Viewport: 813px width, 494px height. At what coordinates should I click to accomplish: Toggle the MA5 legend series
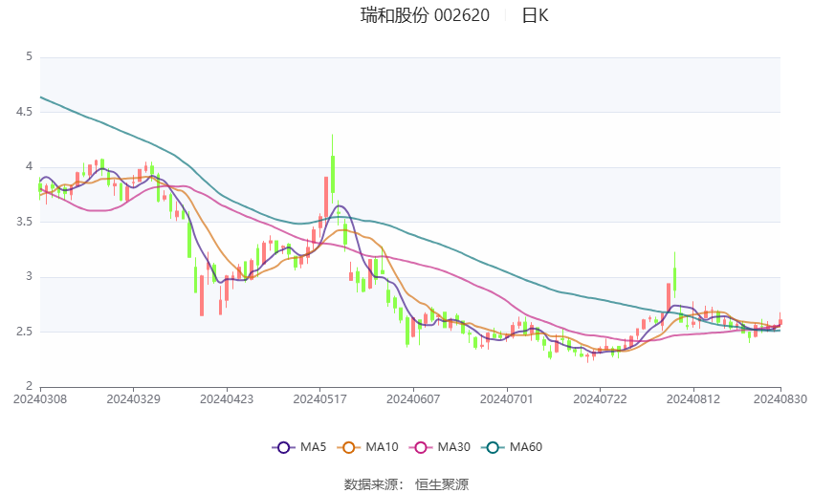(299, 447)
